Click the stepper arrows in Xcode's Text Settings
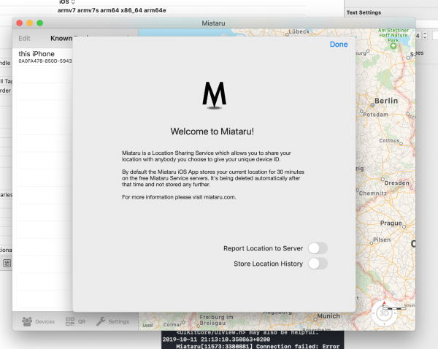This screenshot has width=438, height=349. click(x=425, y=36)
